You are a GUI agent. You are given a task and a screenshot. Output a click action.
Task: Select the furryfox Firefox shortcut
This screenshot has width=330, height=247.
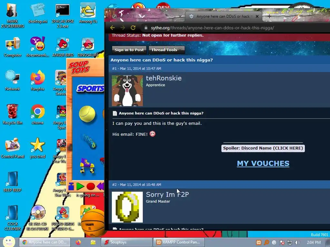click(x=38, y=80)
